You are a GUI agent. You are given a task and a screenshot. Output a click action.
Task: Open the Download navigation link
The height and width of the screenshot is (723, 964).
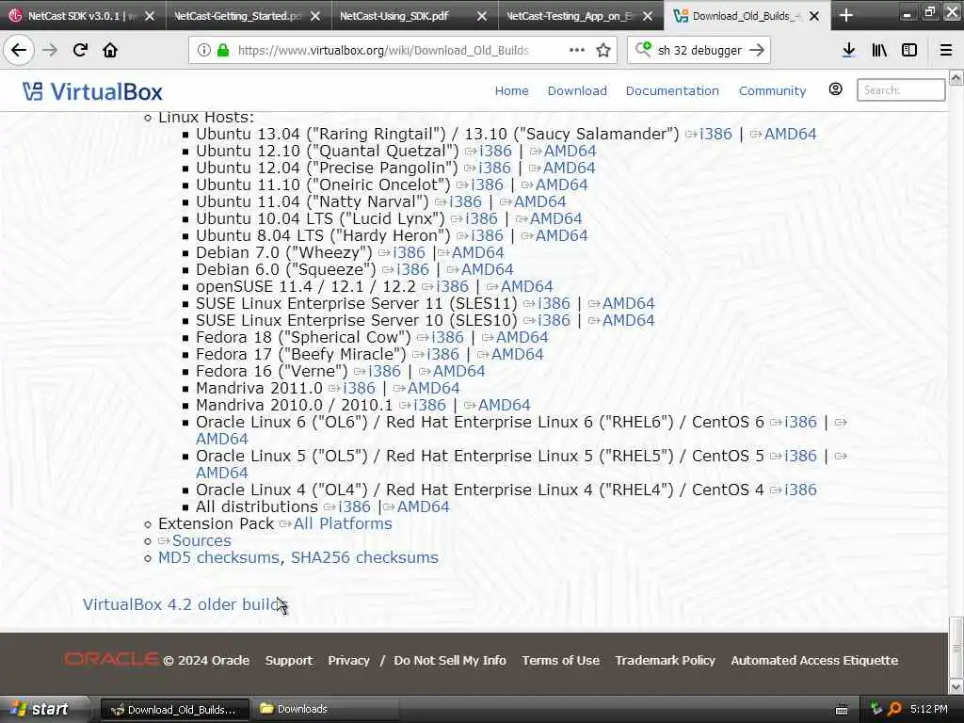pyautogui.click(x=577, y=91)
